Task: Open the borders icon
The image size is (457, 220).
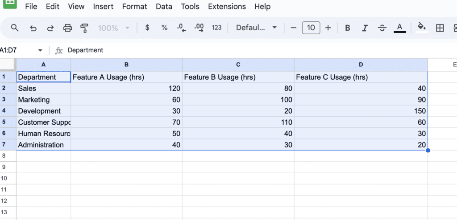Action: 440,28
